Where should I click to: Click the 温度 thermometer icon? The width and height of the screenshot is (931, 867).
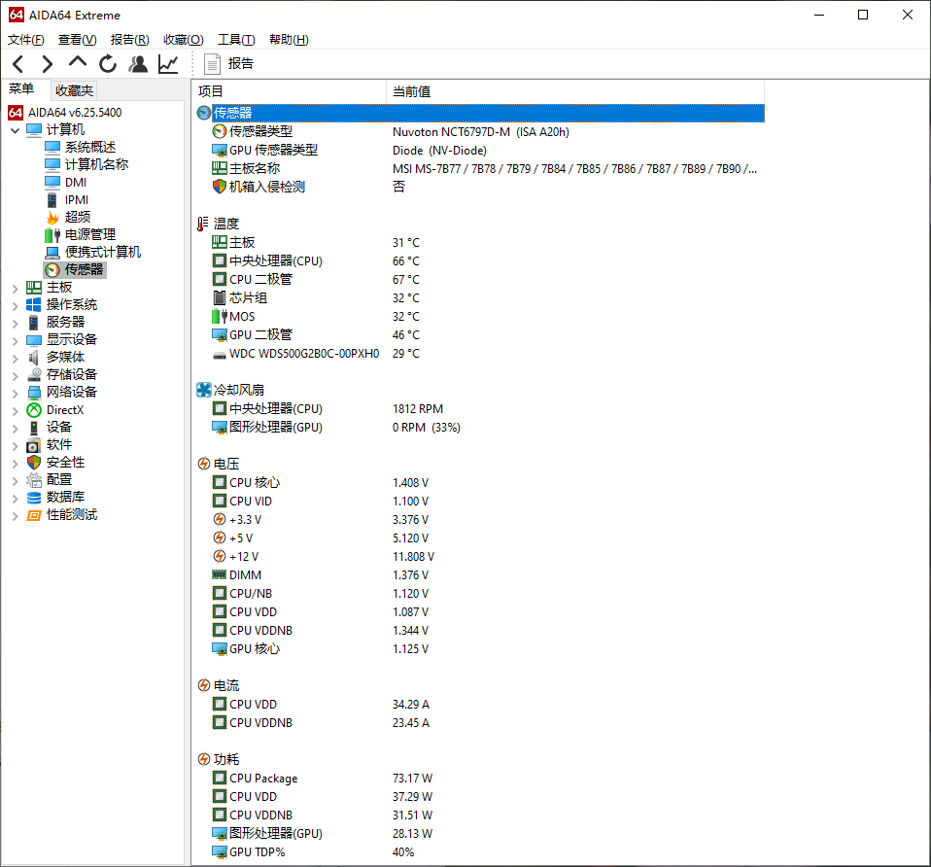coord(202,224)
